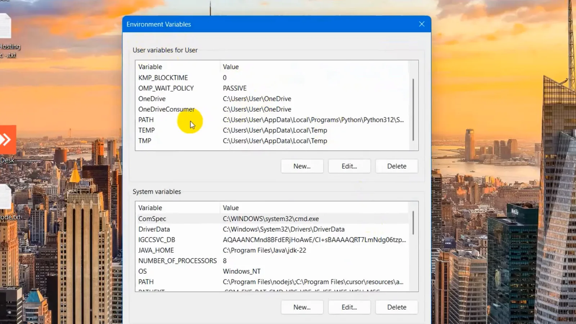Screen dimensions: 576x324
Task: Select the KMP_BLOCKTIME user variable
Action: pos(272,78)
